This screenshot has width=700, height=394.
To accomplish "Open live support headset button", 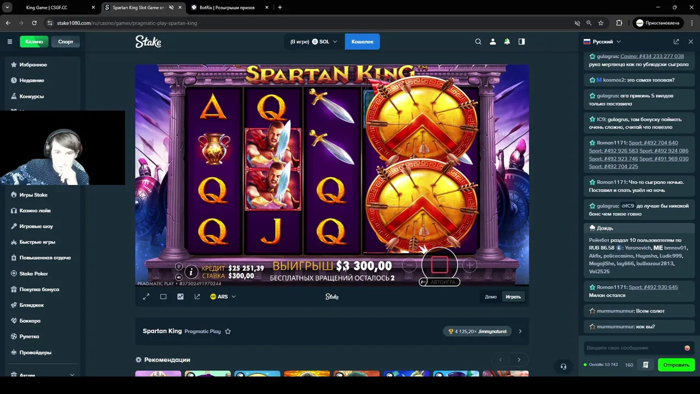I will click(x=563, y=367).
